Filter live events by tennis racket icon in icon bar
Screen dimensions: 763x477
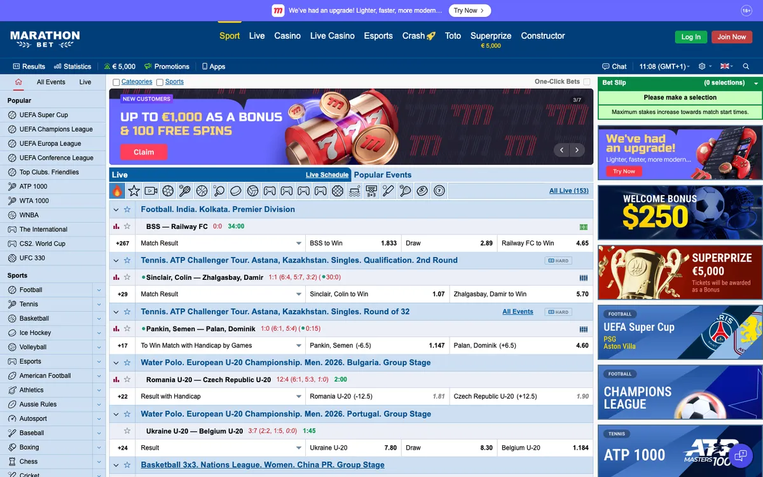tap(184, 191)
